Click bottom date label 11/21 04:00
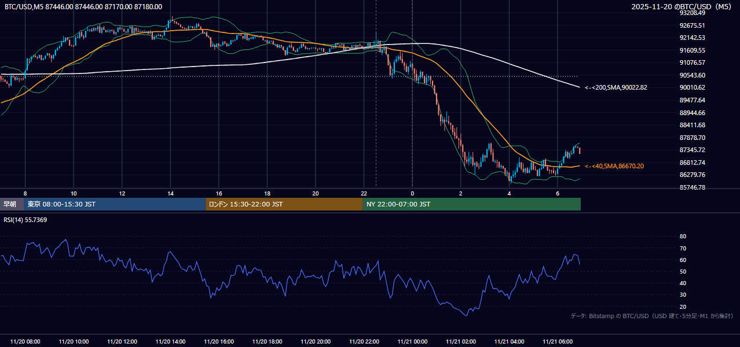Screen dimensions: 740x347 point(509,342)
